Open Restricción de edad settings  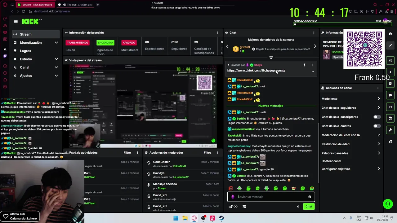click(351, 144)
